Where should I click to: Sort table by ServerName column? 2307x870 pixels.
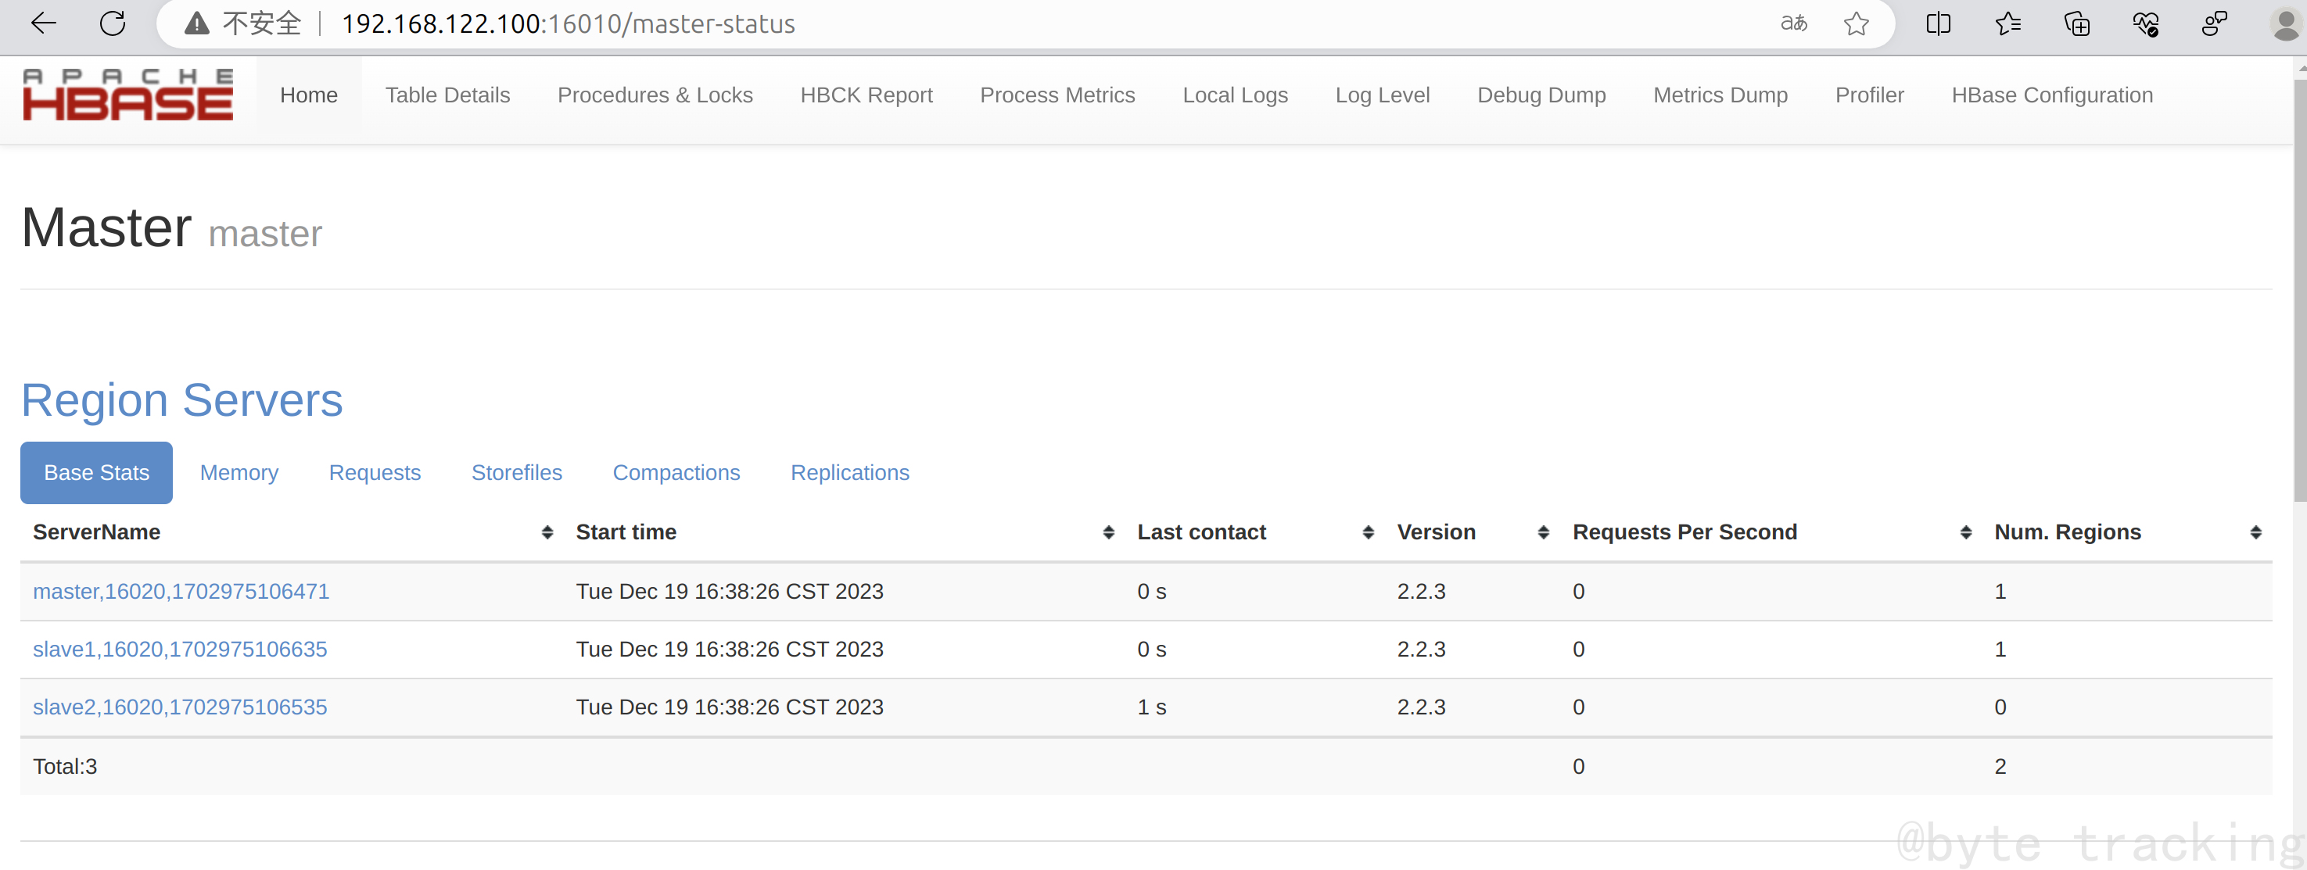coord(97,532)
